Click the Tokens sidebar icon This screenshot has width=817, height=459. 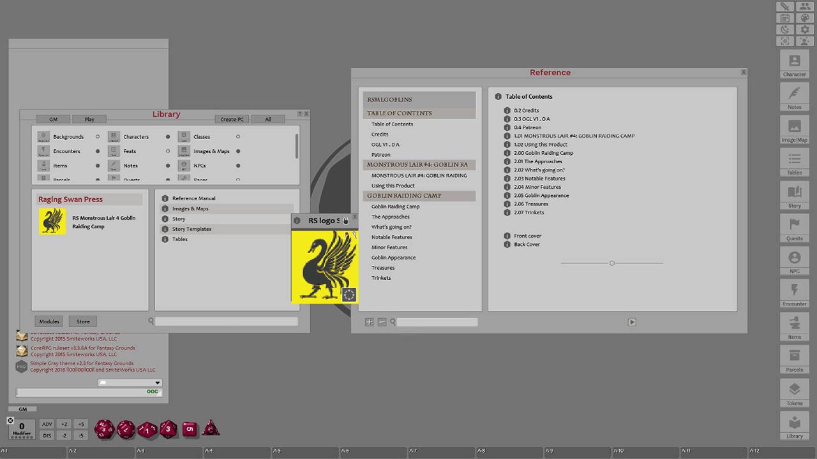click(x=794, y=390)
